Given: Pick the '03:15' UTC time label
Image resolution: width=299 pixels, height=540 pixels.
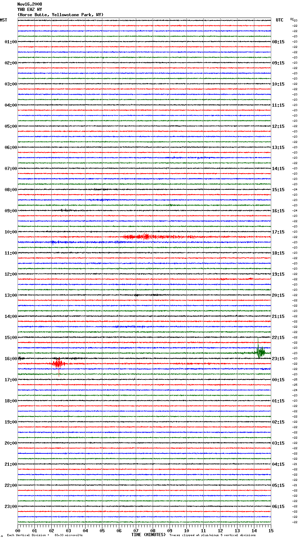Looking at the screenshot, I should click(278, 443).
